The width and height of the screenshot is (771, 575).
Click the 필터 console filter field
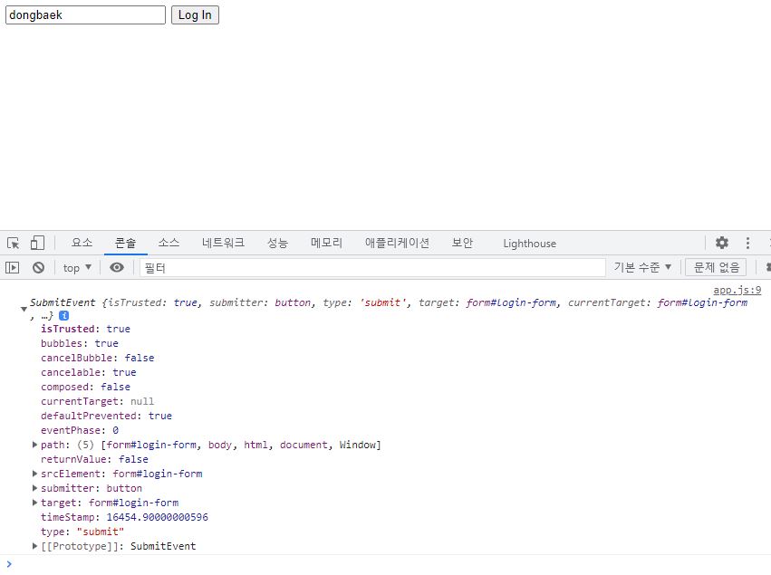[x=372, y=268]
